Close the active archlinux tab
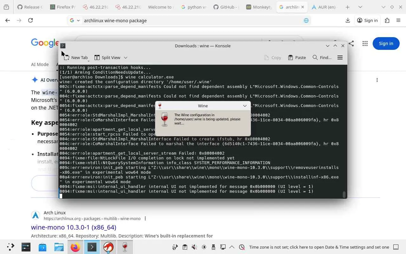The width and height of the screenshot is (406, 254). 303,7
